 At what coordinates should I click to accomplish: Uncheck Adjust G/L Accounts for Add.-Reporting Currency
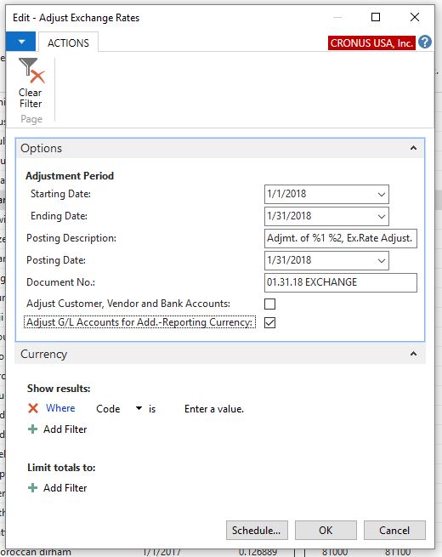pyautogui.click(x=269, y=322)
